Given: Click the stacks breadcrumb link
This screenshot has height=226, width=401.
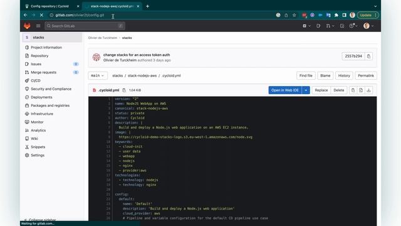Looking at the screenshot, I should point(127,38).
